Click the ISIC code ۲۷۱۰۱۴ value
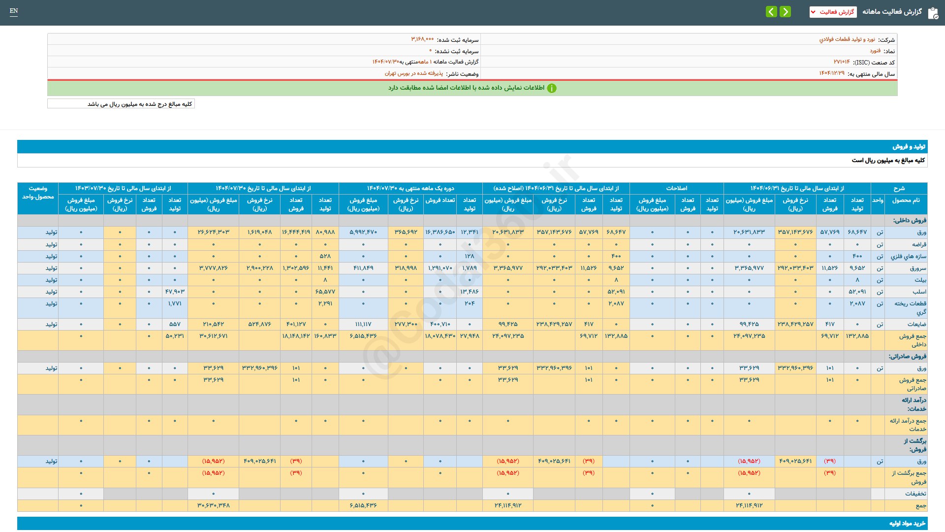 (841, 62)
